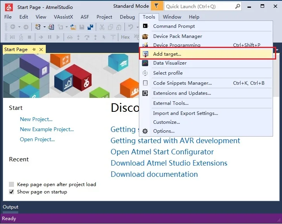Click Download Atmel Studio Extensions link
This screenshot has height=224, width=282.
pos(169,163)
